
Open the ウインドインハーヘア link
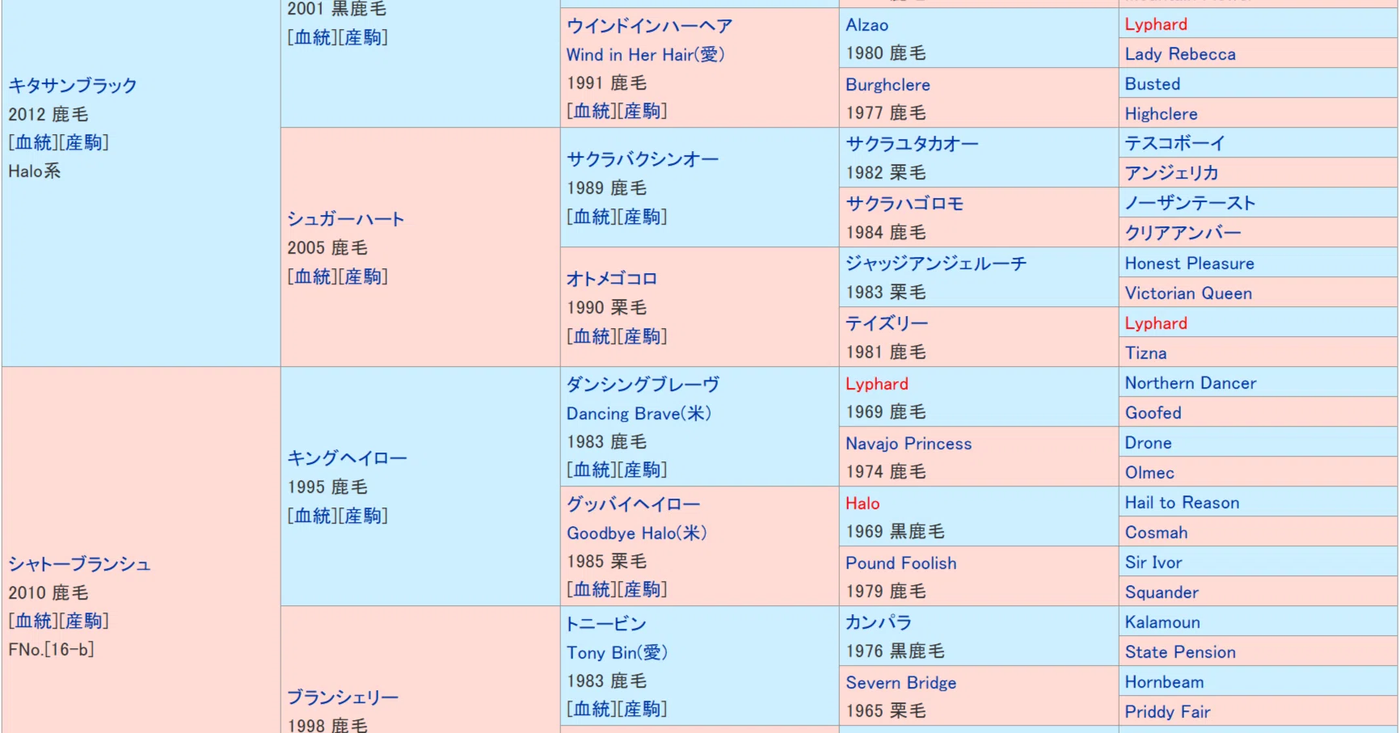649,26
